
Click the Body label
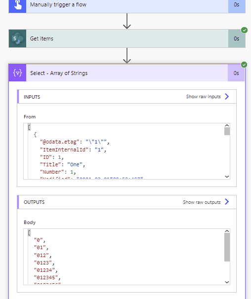pyautogui.click(x=30, y=223)
